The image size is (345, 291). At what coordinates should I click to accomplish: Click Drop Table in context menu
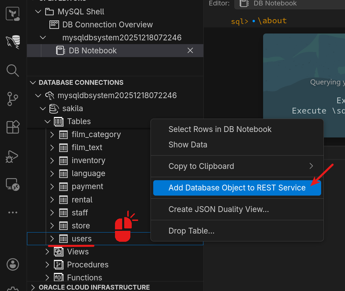[191, 231]
